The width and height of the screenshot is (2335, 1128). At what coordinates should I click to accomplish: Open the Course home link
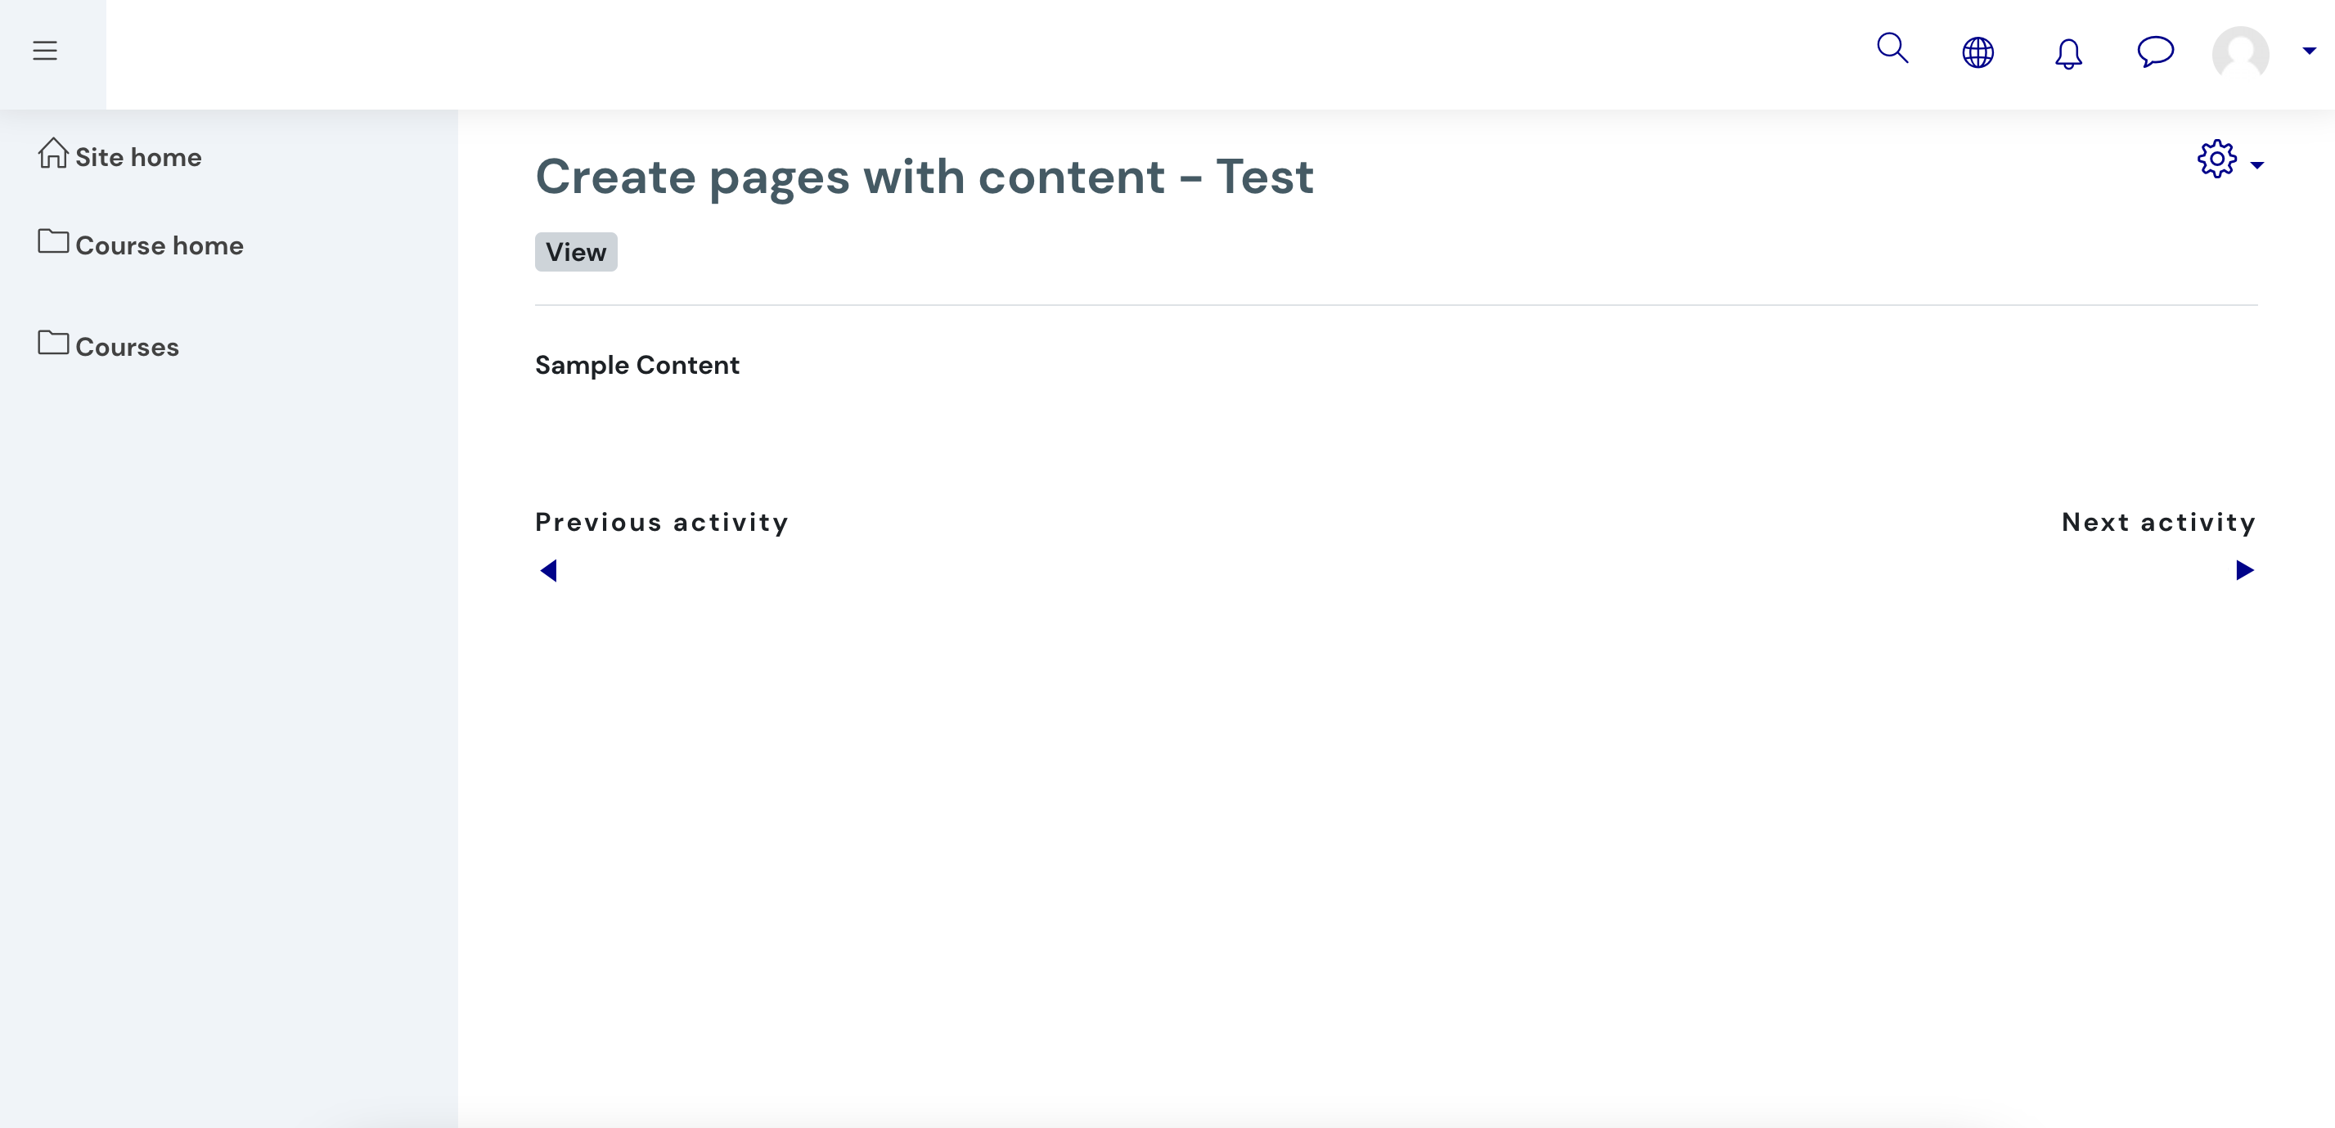[159, 245]
